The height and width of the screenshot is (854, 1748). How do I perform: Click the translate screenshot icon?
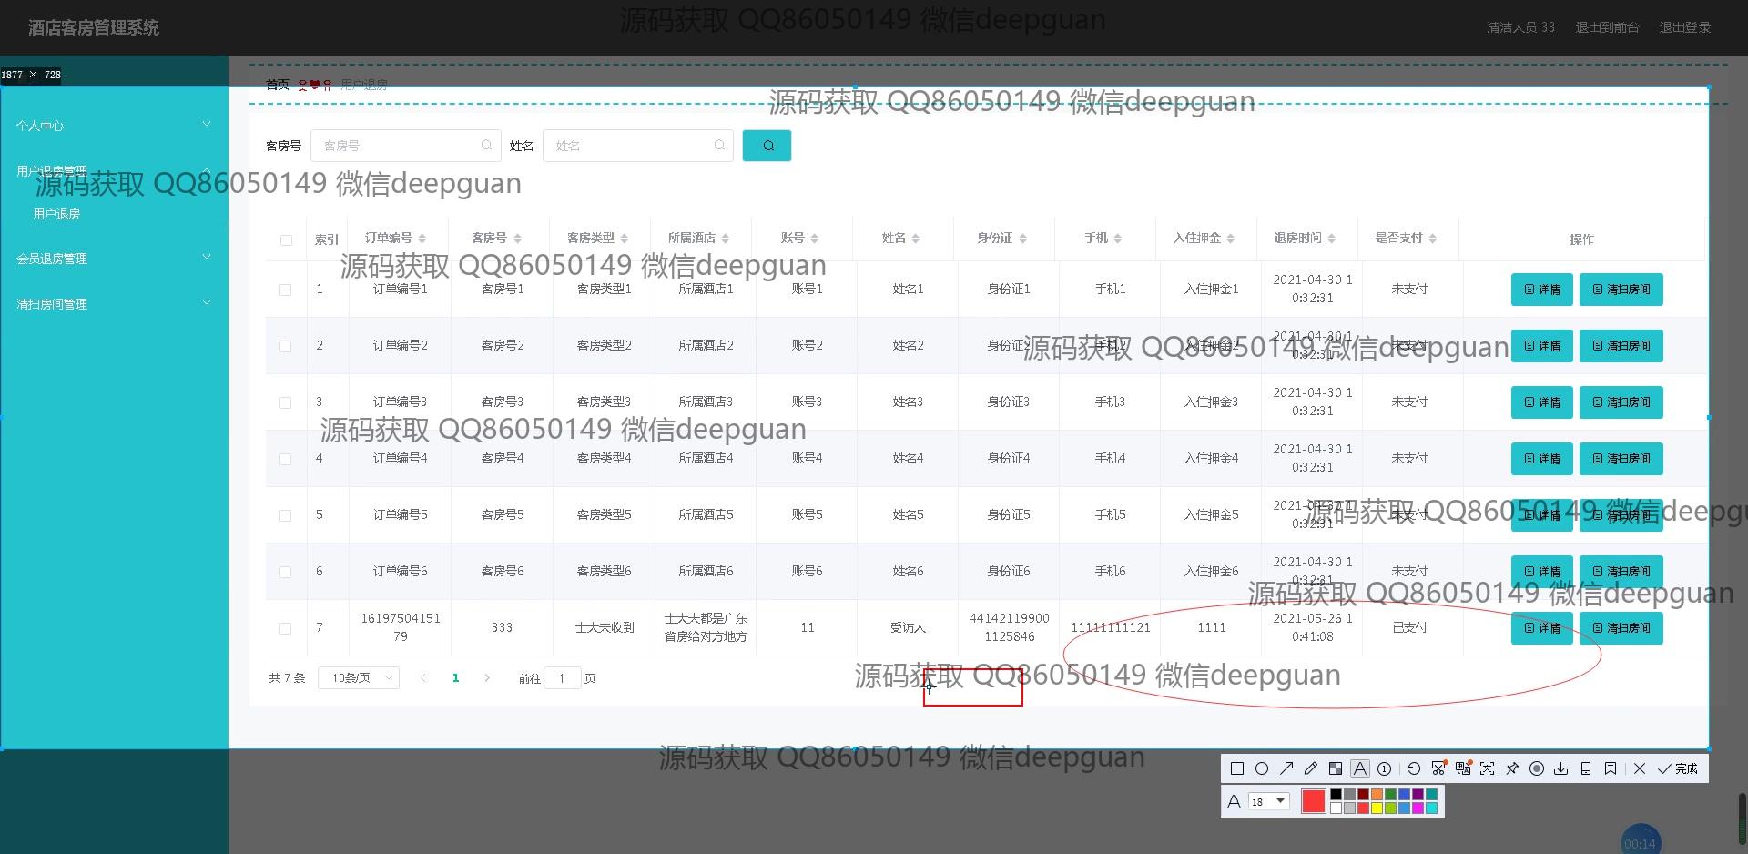click(x=1463, y=768)
